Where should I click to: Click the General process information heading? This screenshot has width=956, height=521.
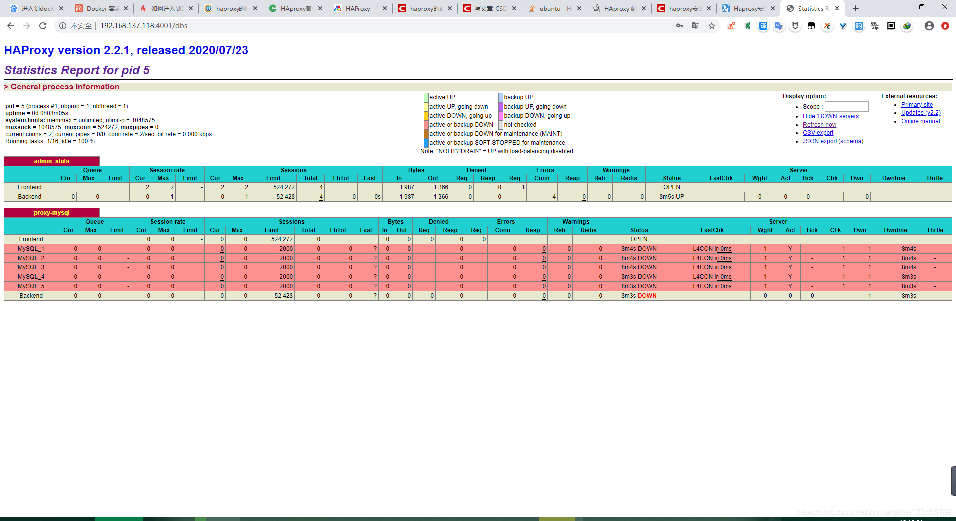(65, 87)
